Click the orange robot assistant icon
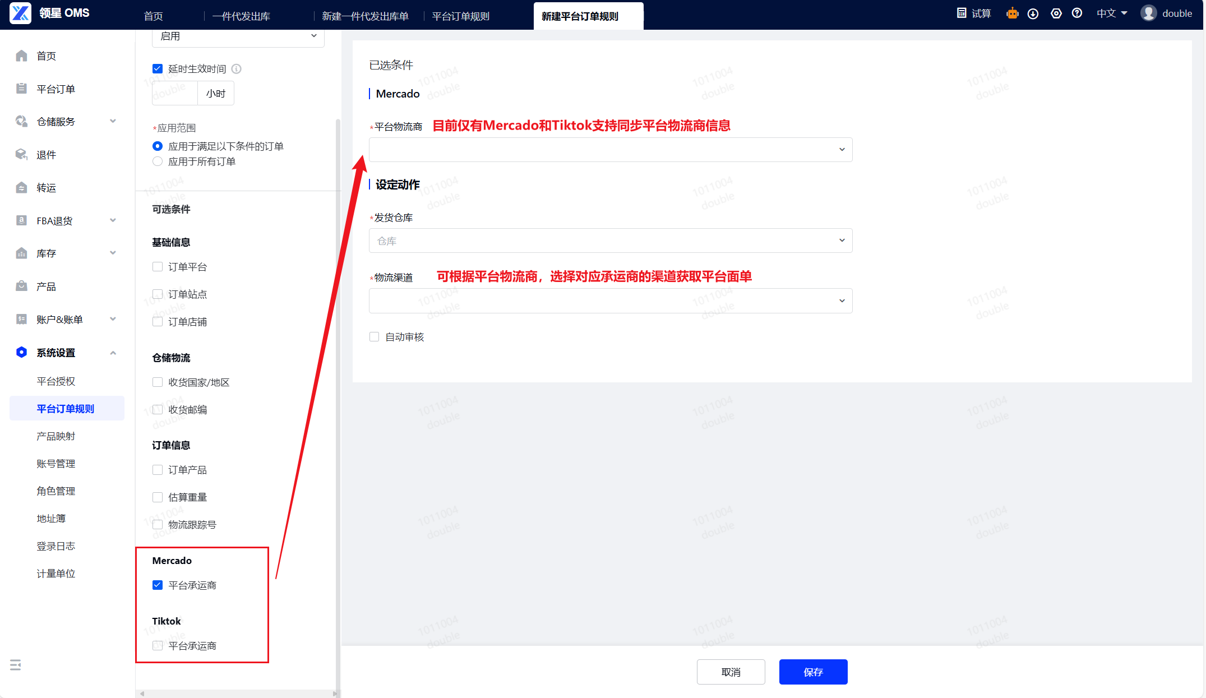 tap(1012, 13)
